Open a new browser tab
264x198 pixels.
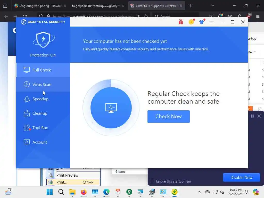(191, 6)
